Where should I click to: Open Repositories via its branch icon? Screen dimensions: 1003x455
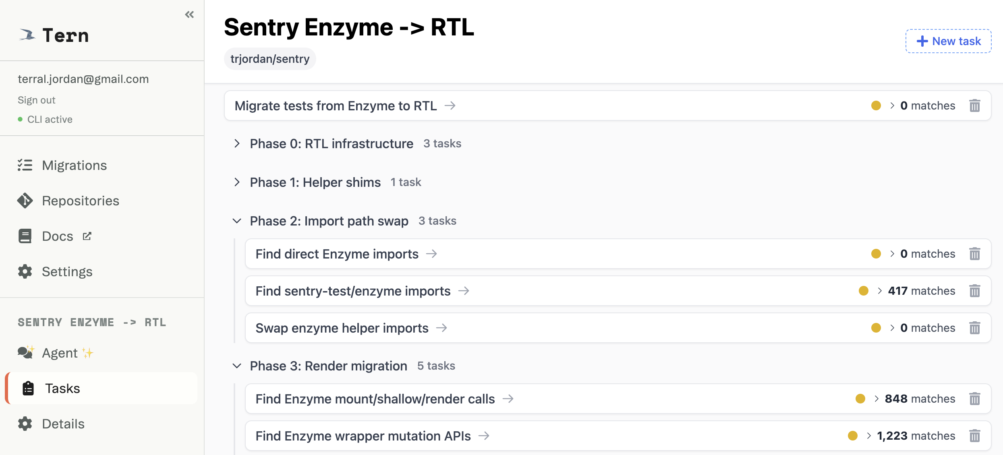(25, 201)
